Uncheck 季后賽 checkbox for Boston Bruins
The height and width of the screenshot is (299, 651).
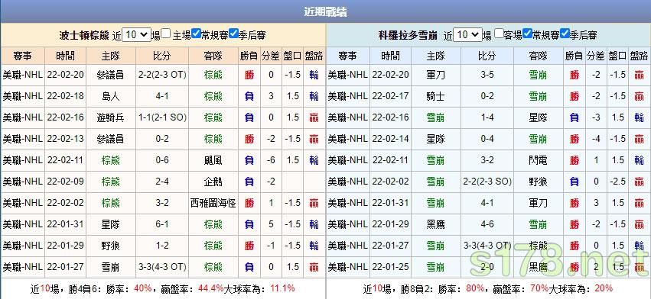233,34
